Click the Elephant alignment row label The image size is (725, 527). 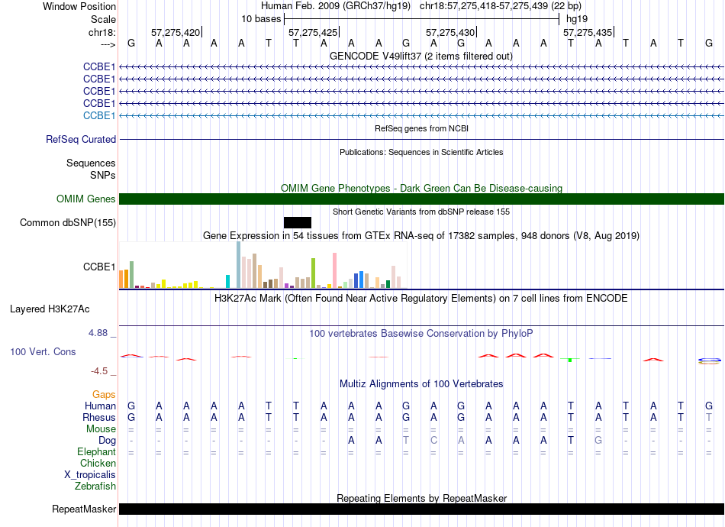coord(96,451)
